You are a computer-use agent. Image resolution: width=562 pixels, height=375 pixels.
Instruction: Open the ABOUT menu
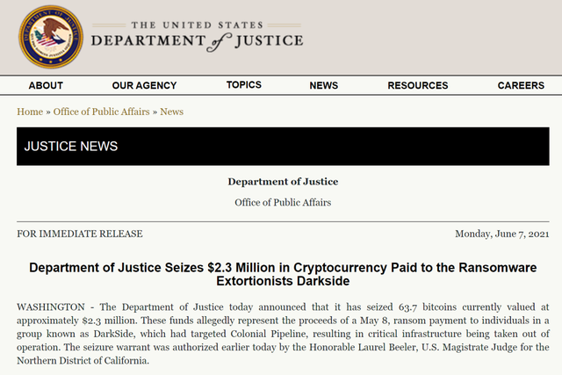46,85
